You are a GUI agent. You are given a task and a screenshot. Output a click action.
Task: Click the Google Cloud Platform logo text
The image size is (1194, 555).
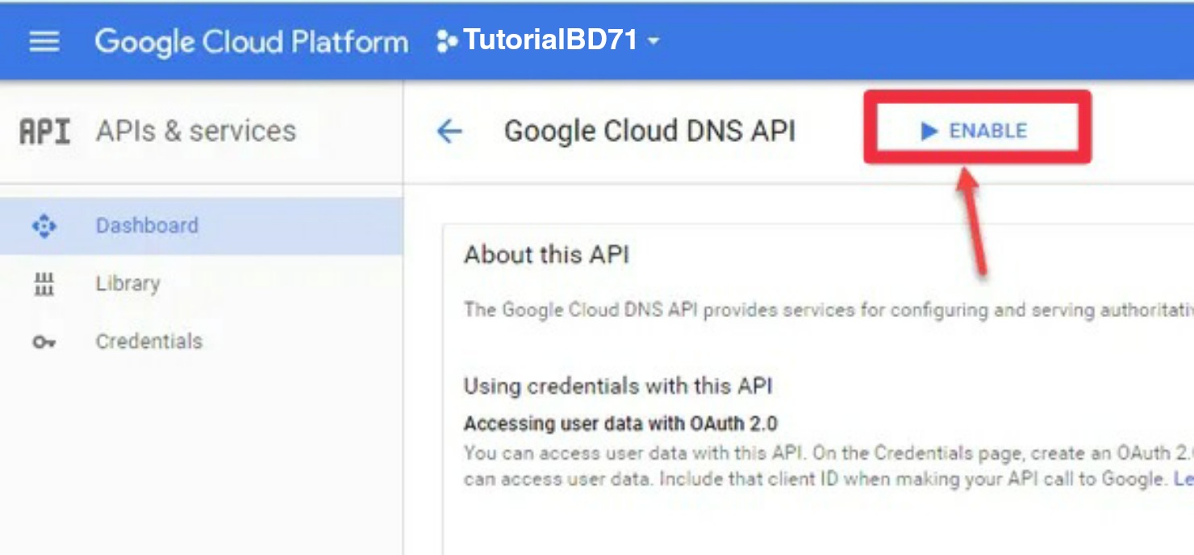251,41
